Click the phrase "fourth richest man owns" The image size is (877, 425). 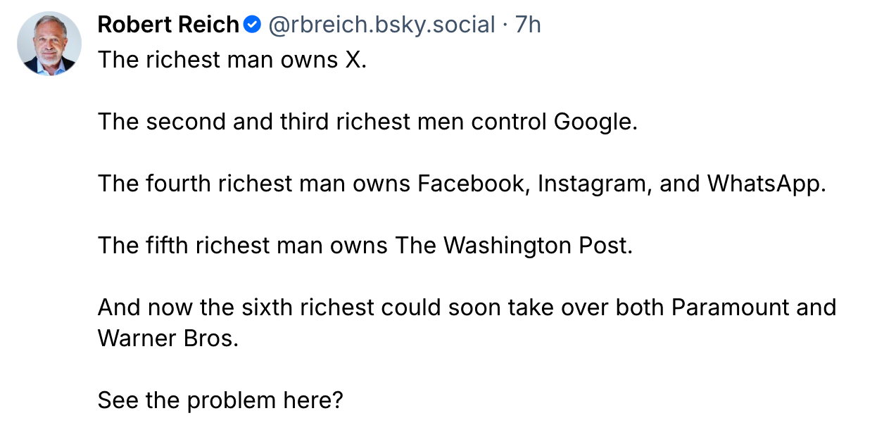click(279, 184)
